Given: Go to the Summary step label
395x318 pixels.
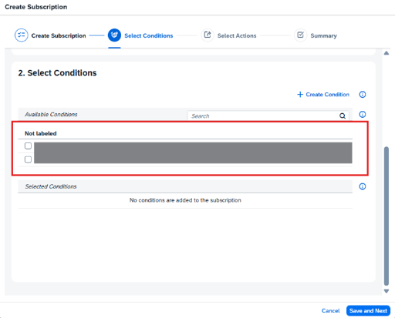Looking at the screenshot, I should pyautogui.click(x=323, y=35).
